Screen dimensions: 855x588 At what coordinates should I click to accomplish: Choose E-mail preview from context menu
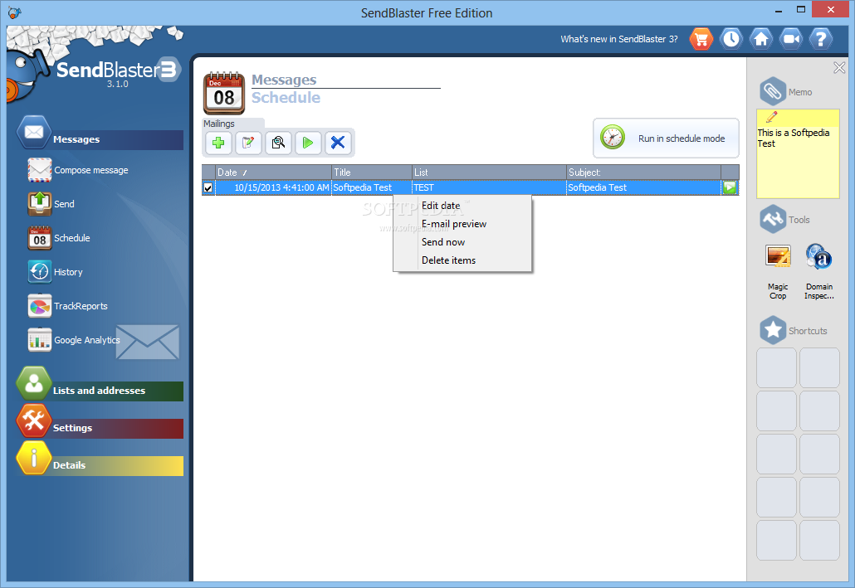462,224
